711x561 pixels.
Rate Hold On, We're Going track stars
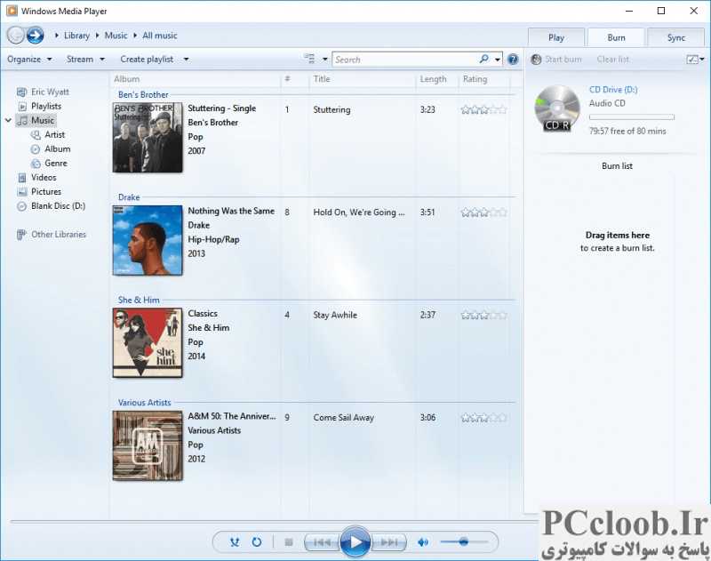click(483, 212)
